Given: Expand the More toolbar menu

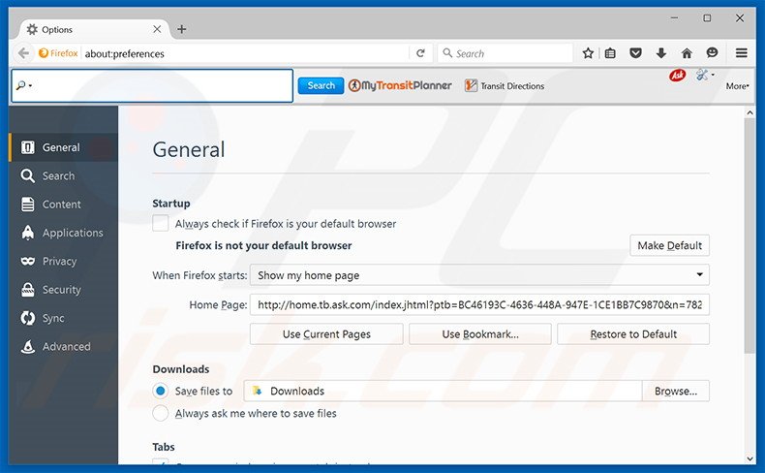Looking at the screenshot, I should [737, 86].
